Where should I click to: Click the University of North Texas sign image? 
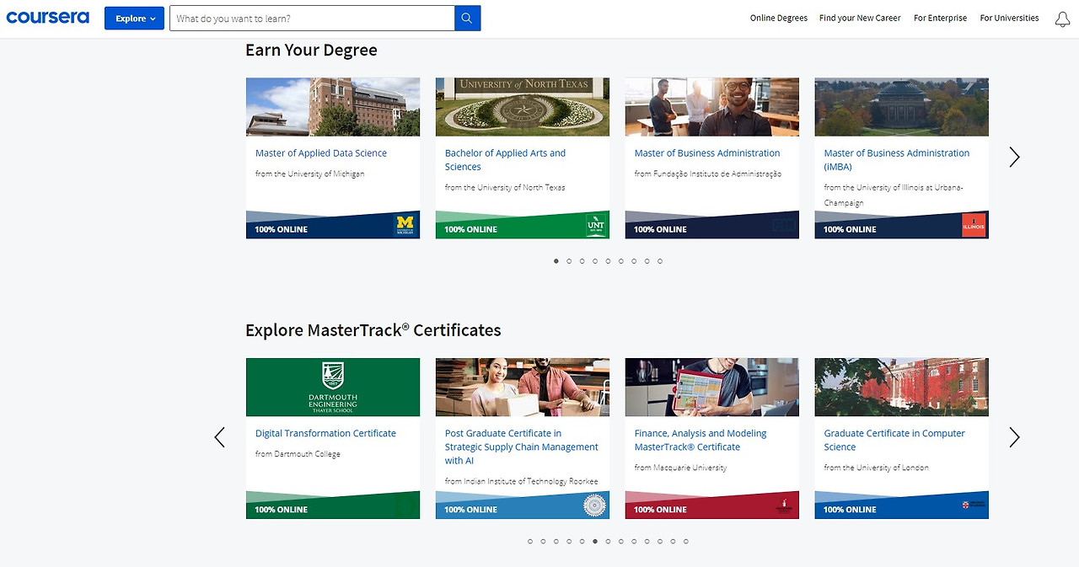click(x=523, y=107)
